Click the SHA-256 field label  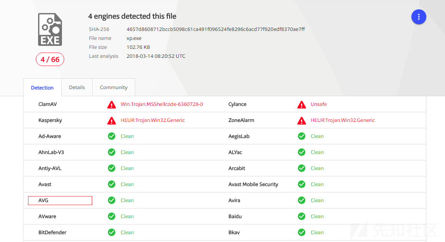coord(99,29)
